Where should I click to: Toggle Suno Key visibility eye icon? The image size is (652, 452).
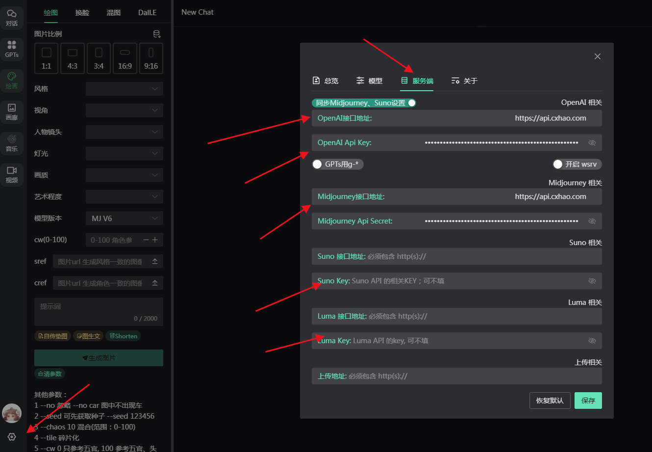pyautogui.click(x=592, y=281)
